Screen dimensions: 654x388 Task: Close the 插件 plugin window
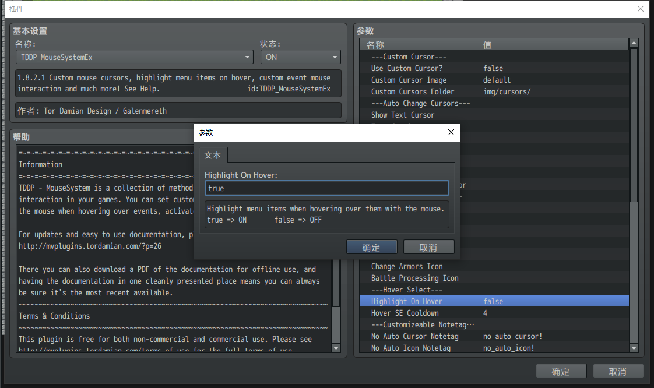coord(641,9)
